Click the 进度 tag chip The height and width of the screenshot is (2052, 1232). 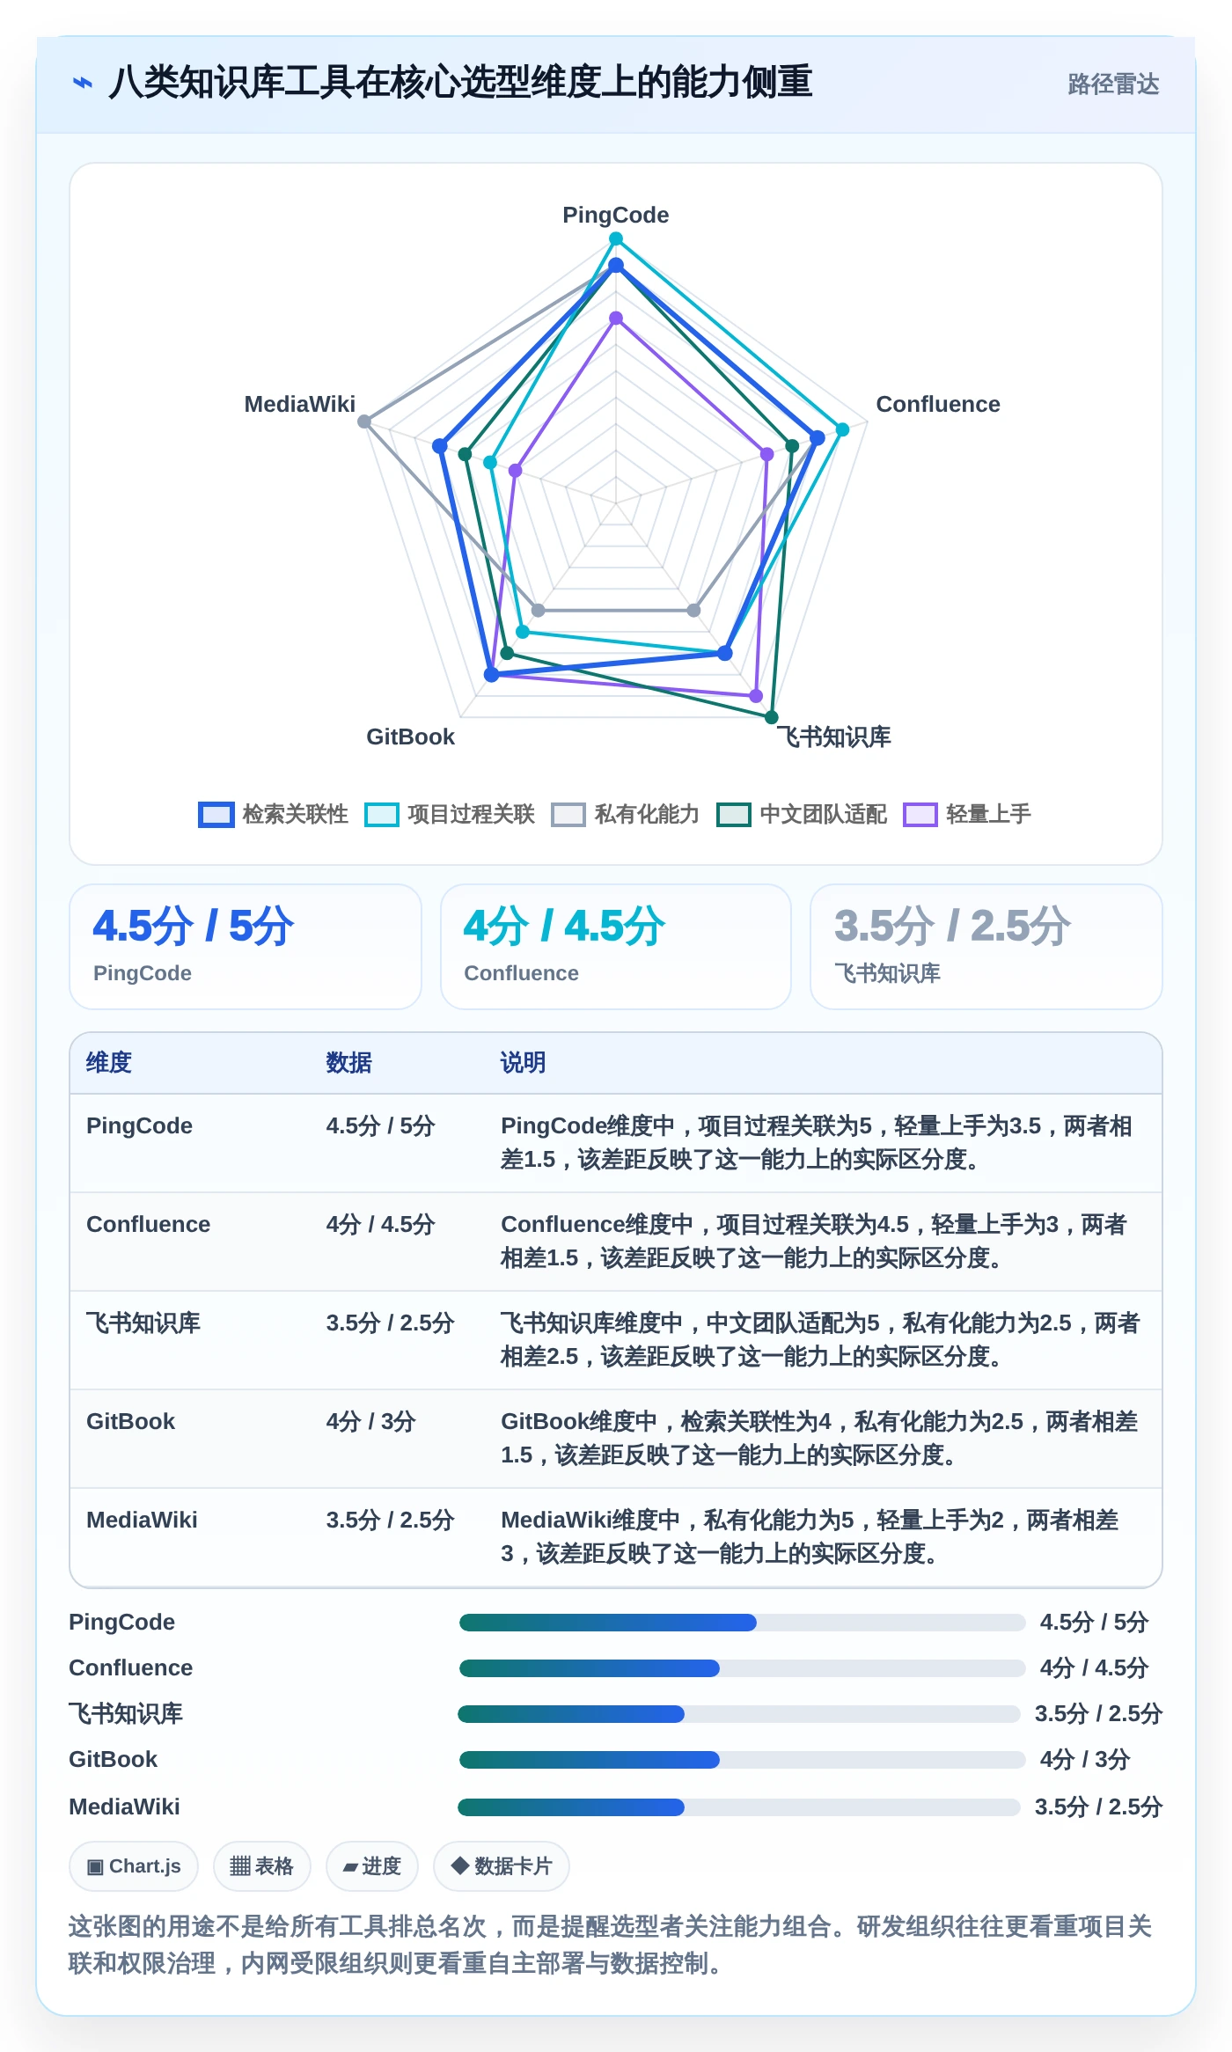pyautogui.click(x=372, y=1865)
